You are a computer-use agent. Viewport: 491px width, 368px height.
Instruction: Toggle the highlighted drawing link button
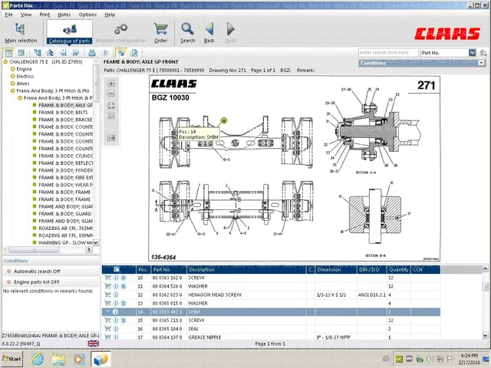click(121, 53)
